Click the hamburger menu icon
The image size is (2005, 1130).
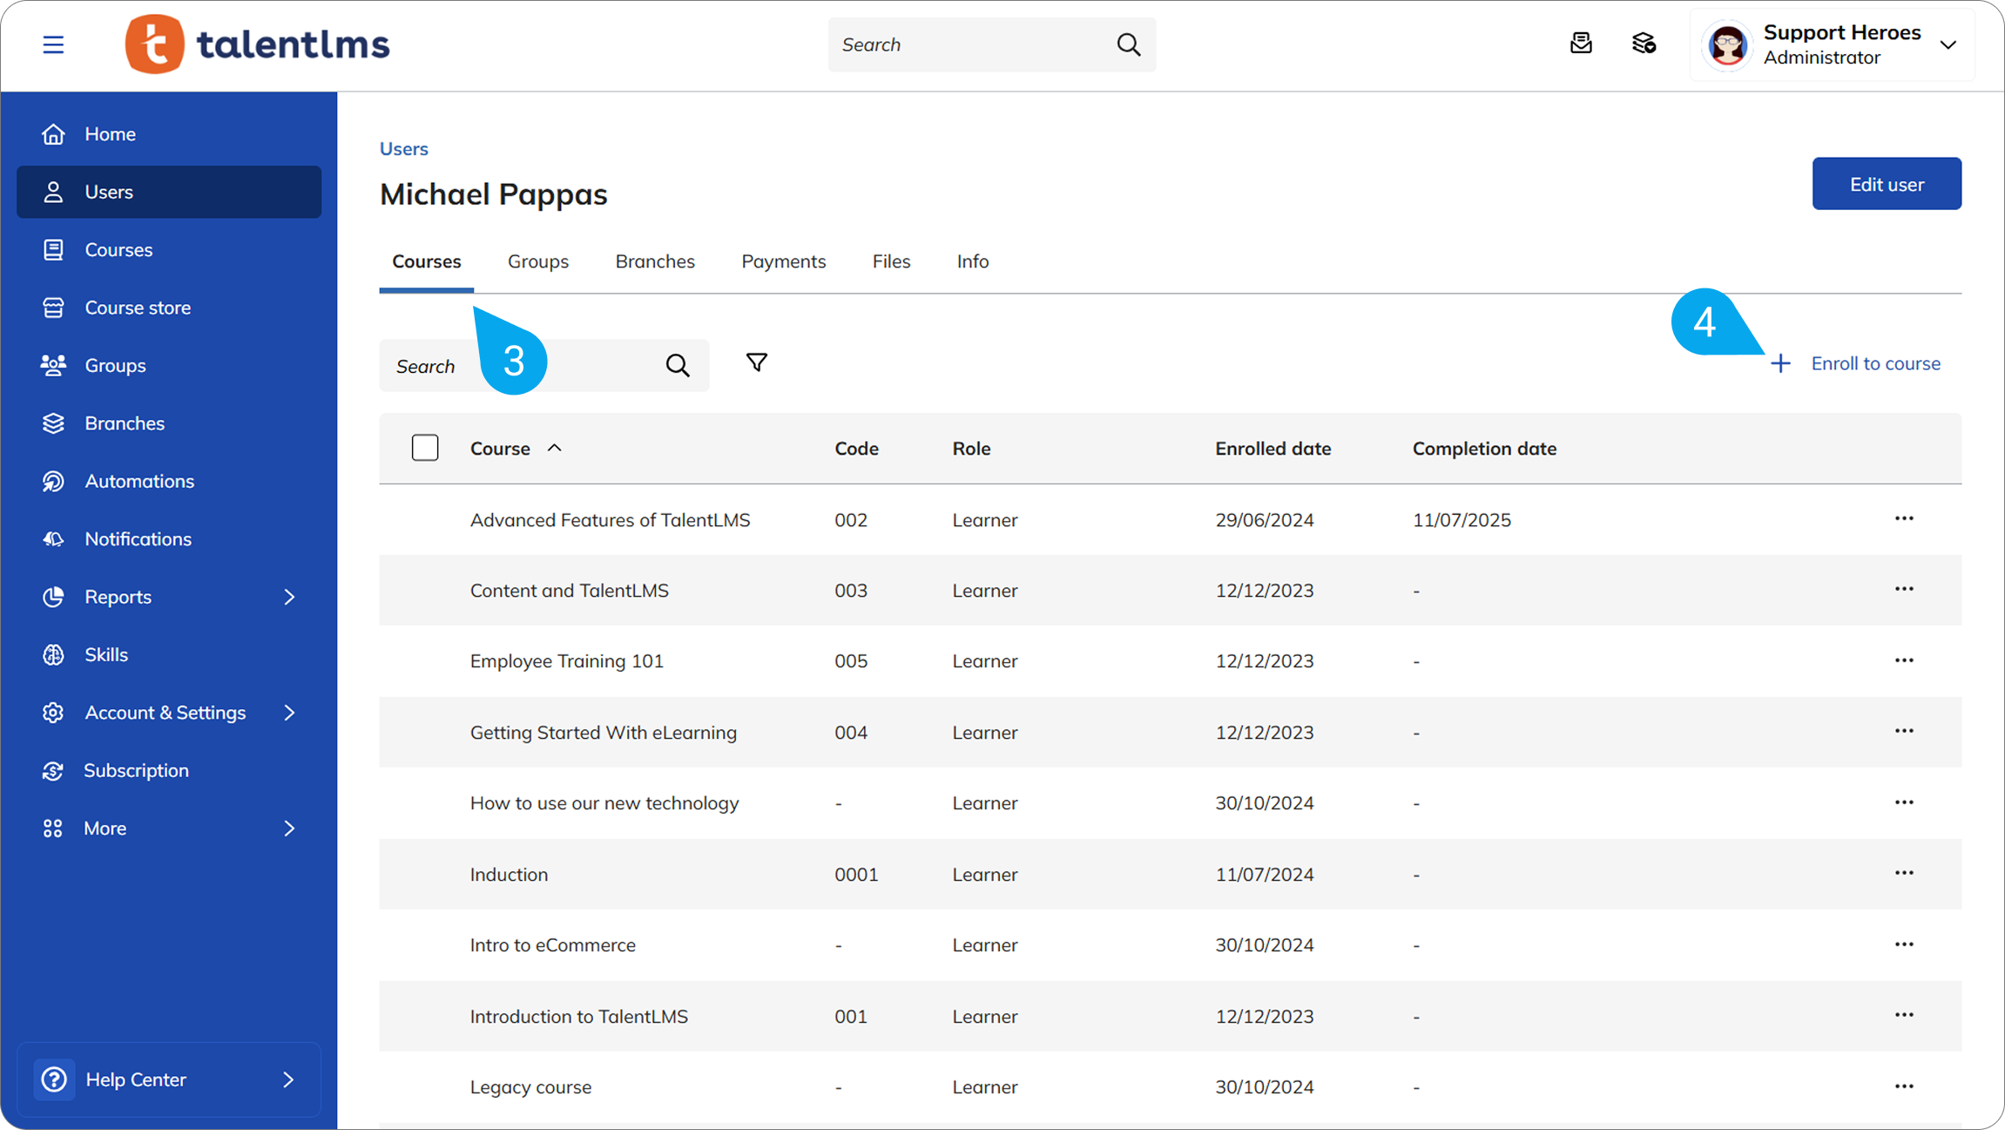pyautogui.click(x=53, y=44)
